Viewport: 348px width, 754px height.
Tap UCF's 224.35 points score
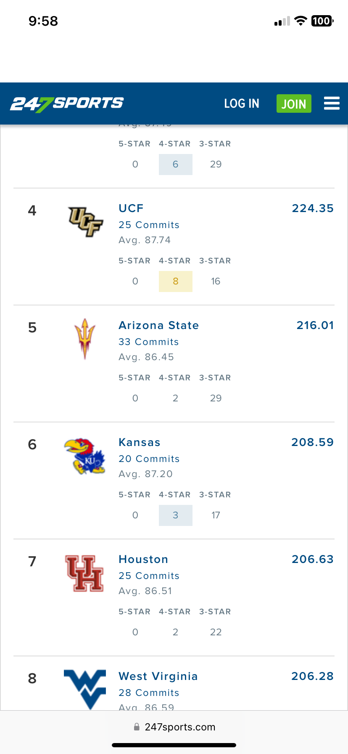pos(313,208)
